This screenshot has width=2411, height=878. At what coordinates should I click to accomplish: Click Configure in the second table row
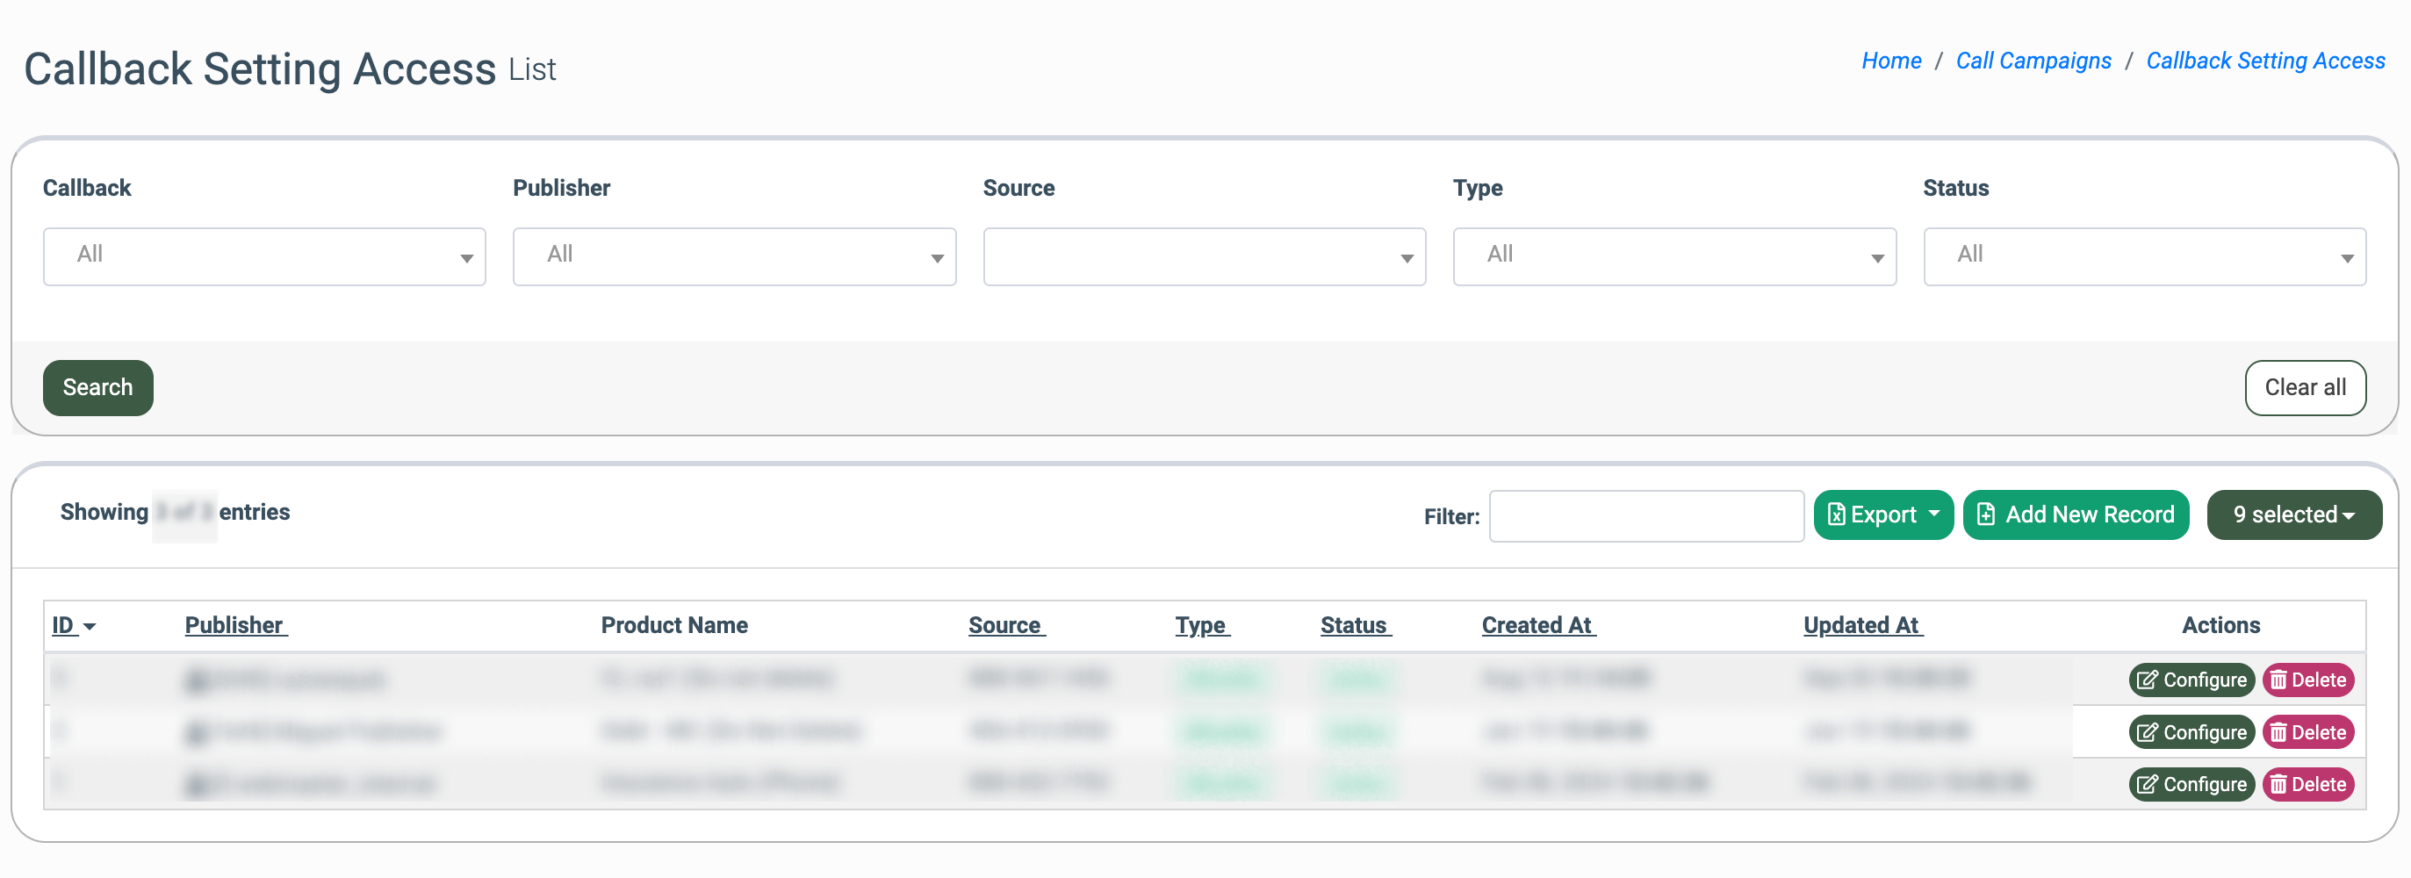(2191, 732)
